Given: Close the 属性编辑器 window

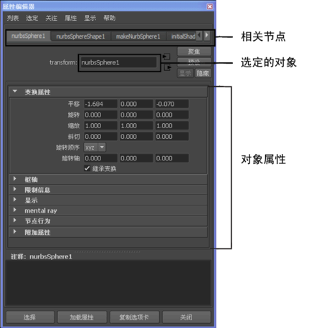Looking at the screenshot, I should 209,6.
